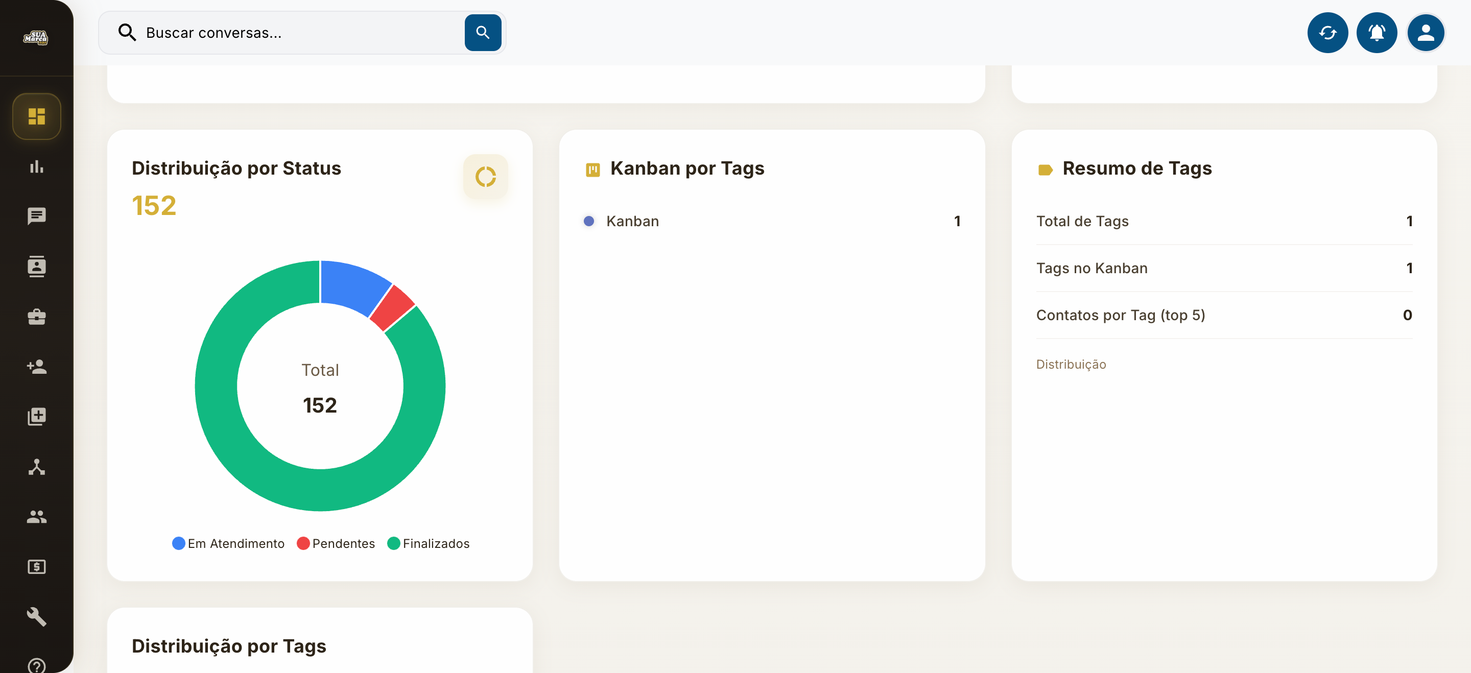
Task: Toggle Em Atendimento legend item
Action: (x=228, y=543)
